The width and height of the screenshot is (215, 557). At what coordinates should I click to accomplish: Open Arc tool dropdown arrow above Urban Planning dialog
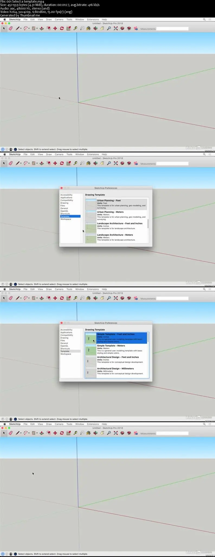coord(29,163)
